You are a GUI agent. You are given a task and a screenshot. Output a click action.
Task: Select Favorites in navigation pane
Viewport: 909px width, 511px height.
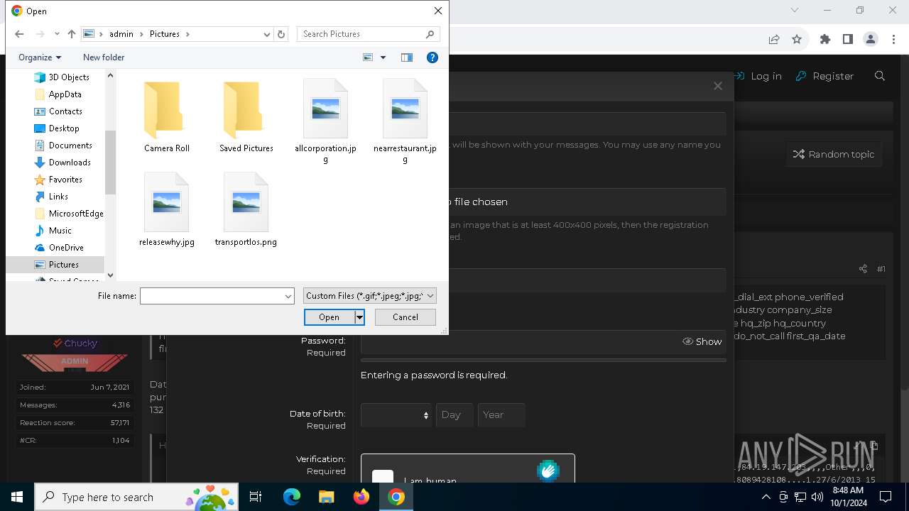point(65,180)
